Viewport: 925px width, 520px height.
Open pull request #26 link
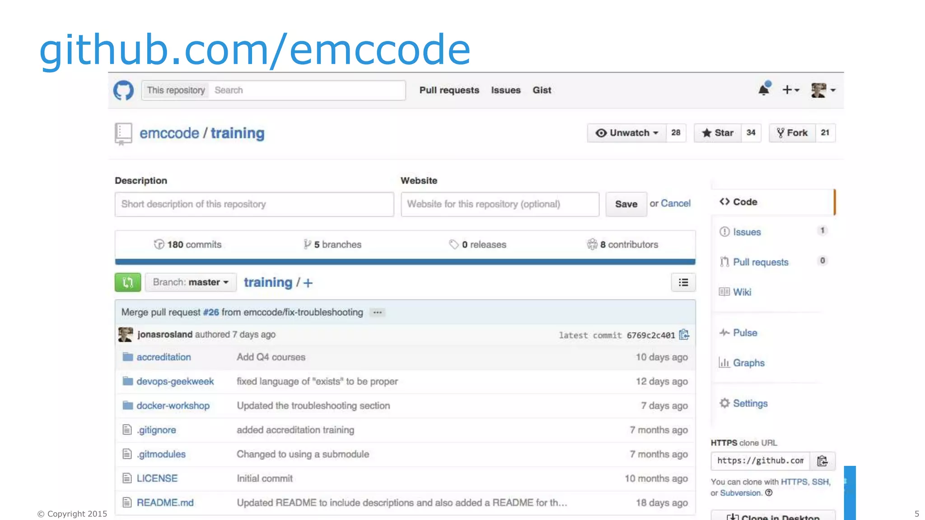pos(211,312)
